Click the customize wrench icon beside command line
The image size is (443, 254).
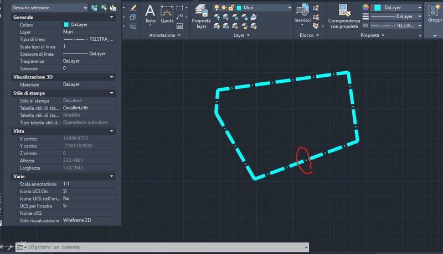(11, 246)
